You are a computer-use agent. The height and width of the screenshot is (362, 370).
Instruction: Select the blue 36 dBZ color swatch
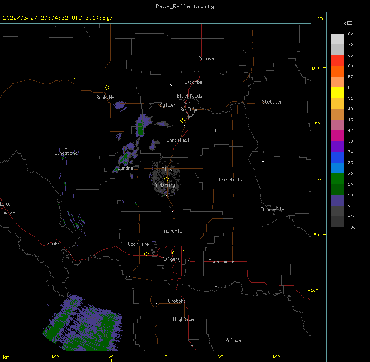coord(337,157)
